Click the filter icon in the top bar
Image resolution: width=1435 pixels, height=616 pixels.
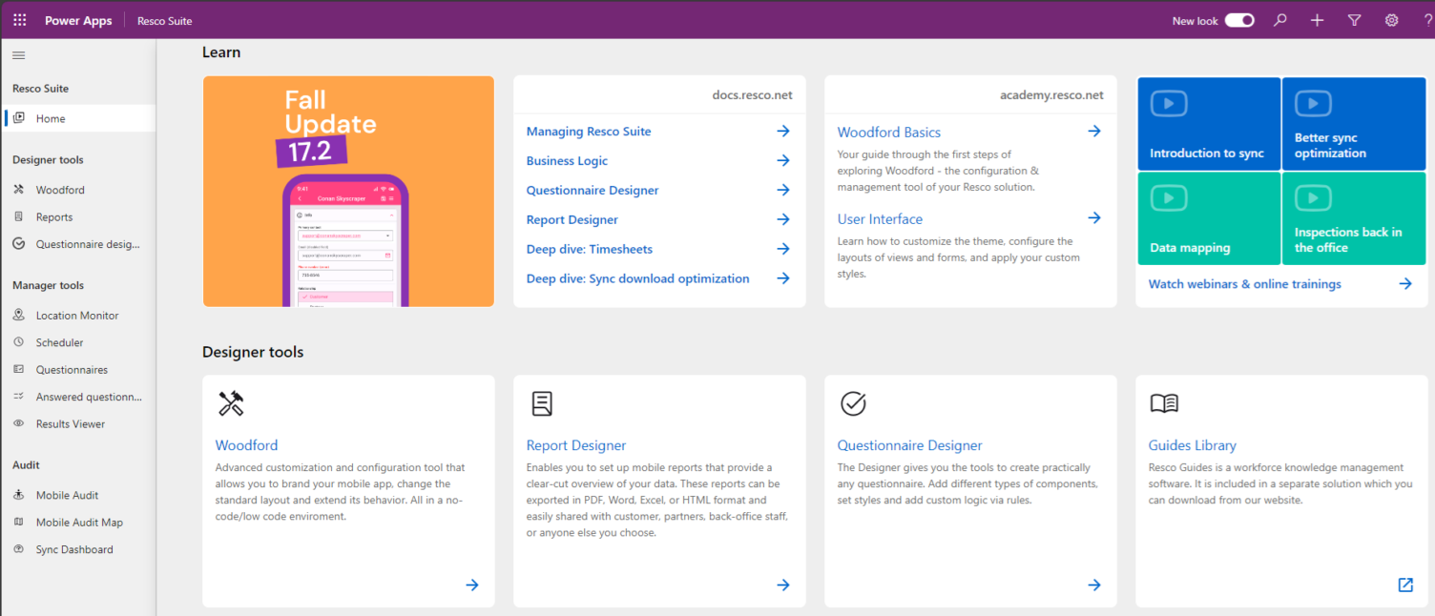tap(1354, 19)
